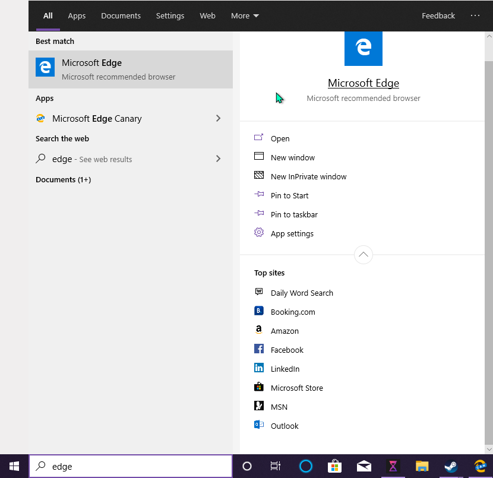Click the New window icon
Image resolution: width=493 pixels, height=478 pixels.
259,156
